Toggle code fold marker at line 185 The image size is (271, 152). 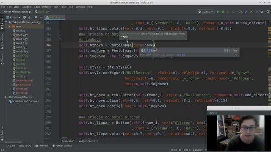click(x=60, y=39)
